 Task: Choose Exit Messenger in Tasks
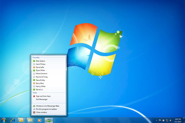tap(42, 99)
